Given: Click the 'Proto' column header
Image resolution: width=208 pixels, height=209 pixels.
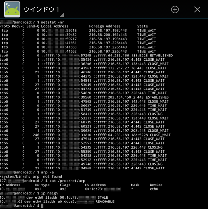Looking at the screenshot, I should (x=5, y=26).
